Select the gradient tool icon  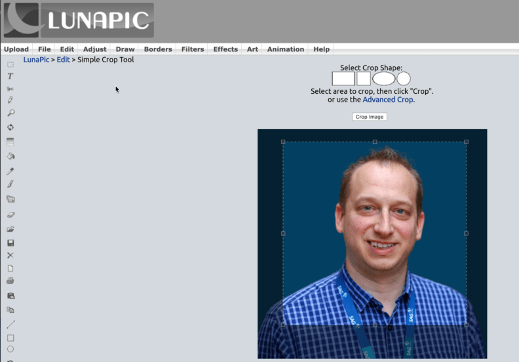point(10,142)
